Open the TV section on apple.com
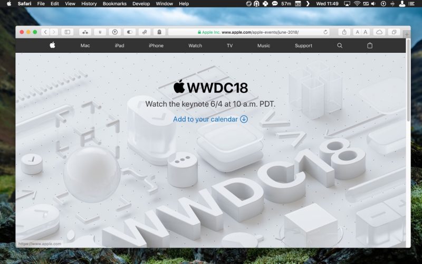Viewport: 422px width, 264px height. tap(229, 45)
